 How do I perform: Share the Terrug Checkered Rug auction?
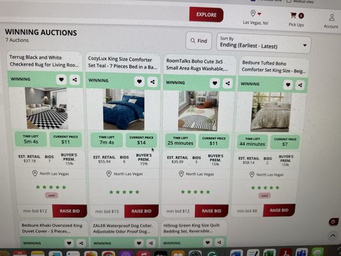[x=75, y=80]
